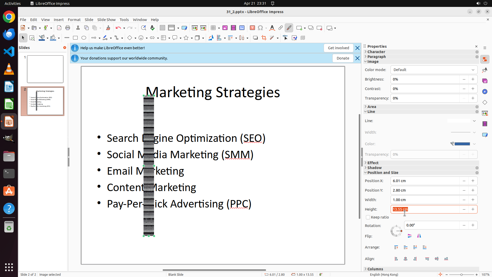Click the Insert Text Box icon
This screenshot has height=277, width=492.
pos(252,28)
